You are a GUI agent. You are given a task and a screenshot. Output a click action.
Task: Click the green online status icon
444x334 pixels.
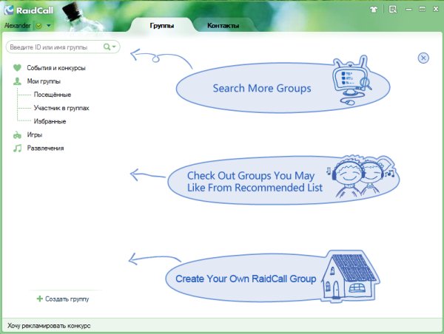pos(38,26)
